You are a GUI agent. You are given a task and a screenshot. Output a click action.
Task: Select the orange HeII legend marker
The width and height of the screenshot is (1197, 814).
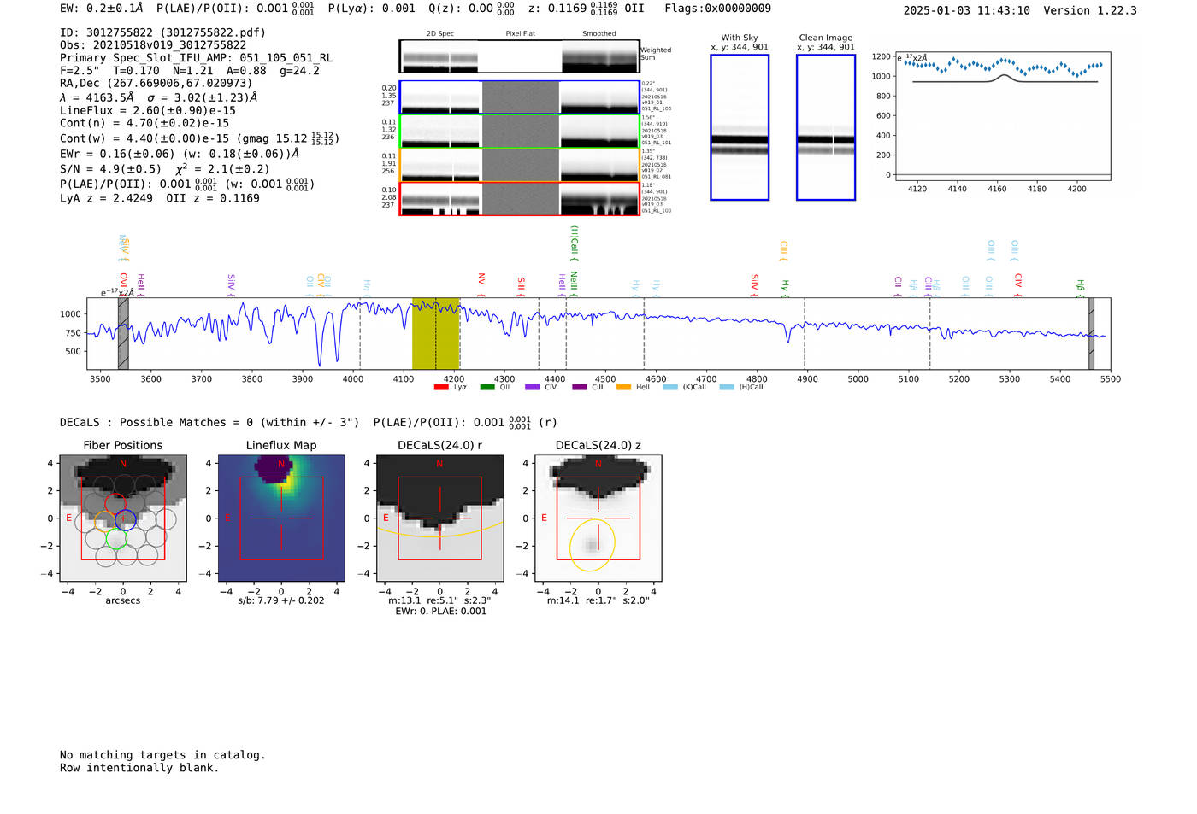coord(623,388)
